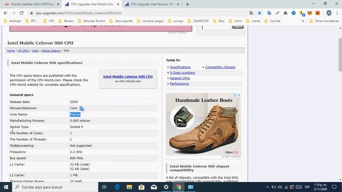Open File Explorer from the taskbar

coord(129,187)
